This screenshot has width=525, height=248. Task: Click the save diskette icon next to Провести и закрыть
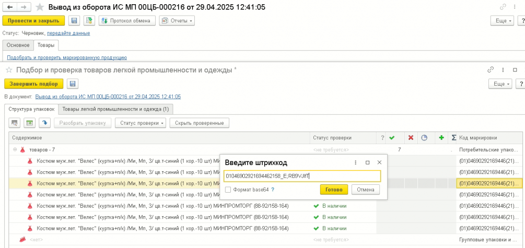(74, 20)
